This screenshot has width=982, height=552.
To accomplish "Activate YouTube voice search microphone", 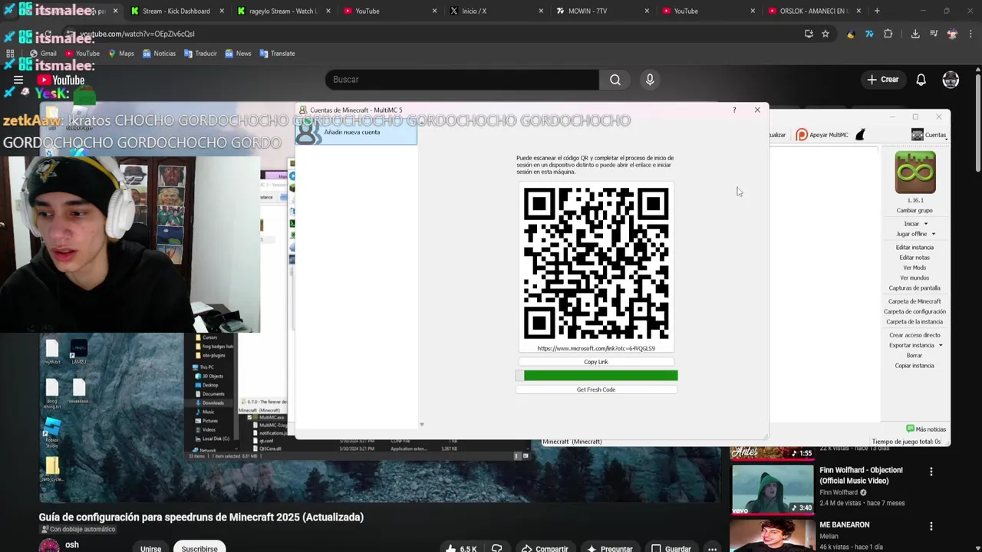I will pos(650,80).
